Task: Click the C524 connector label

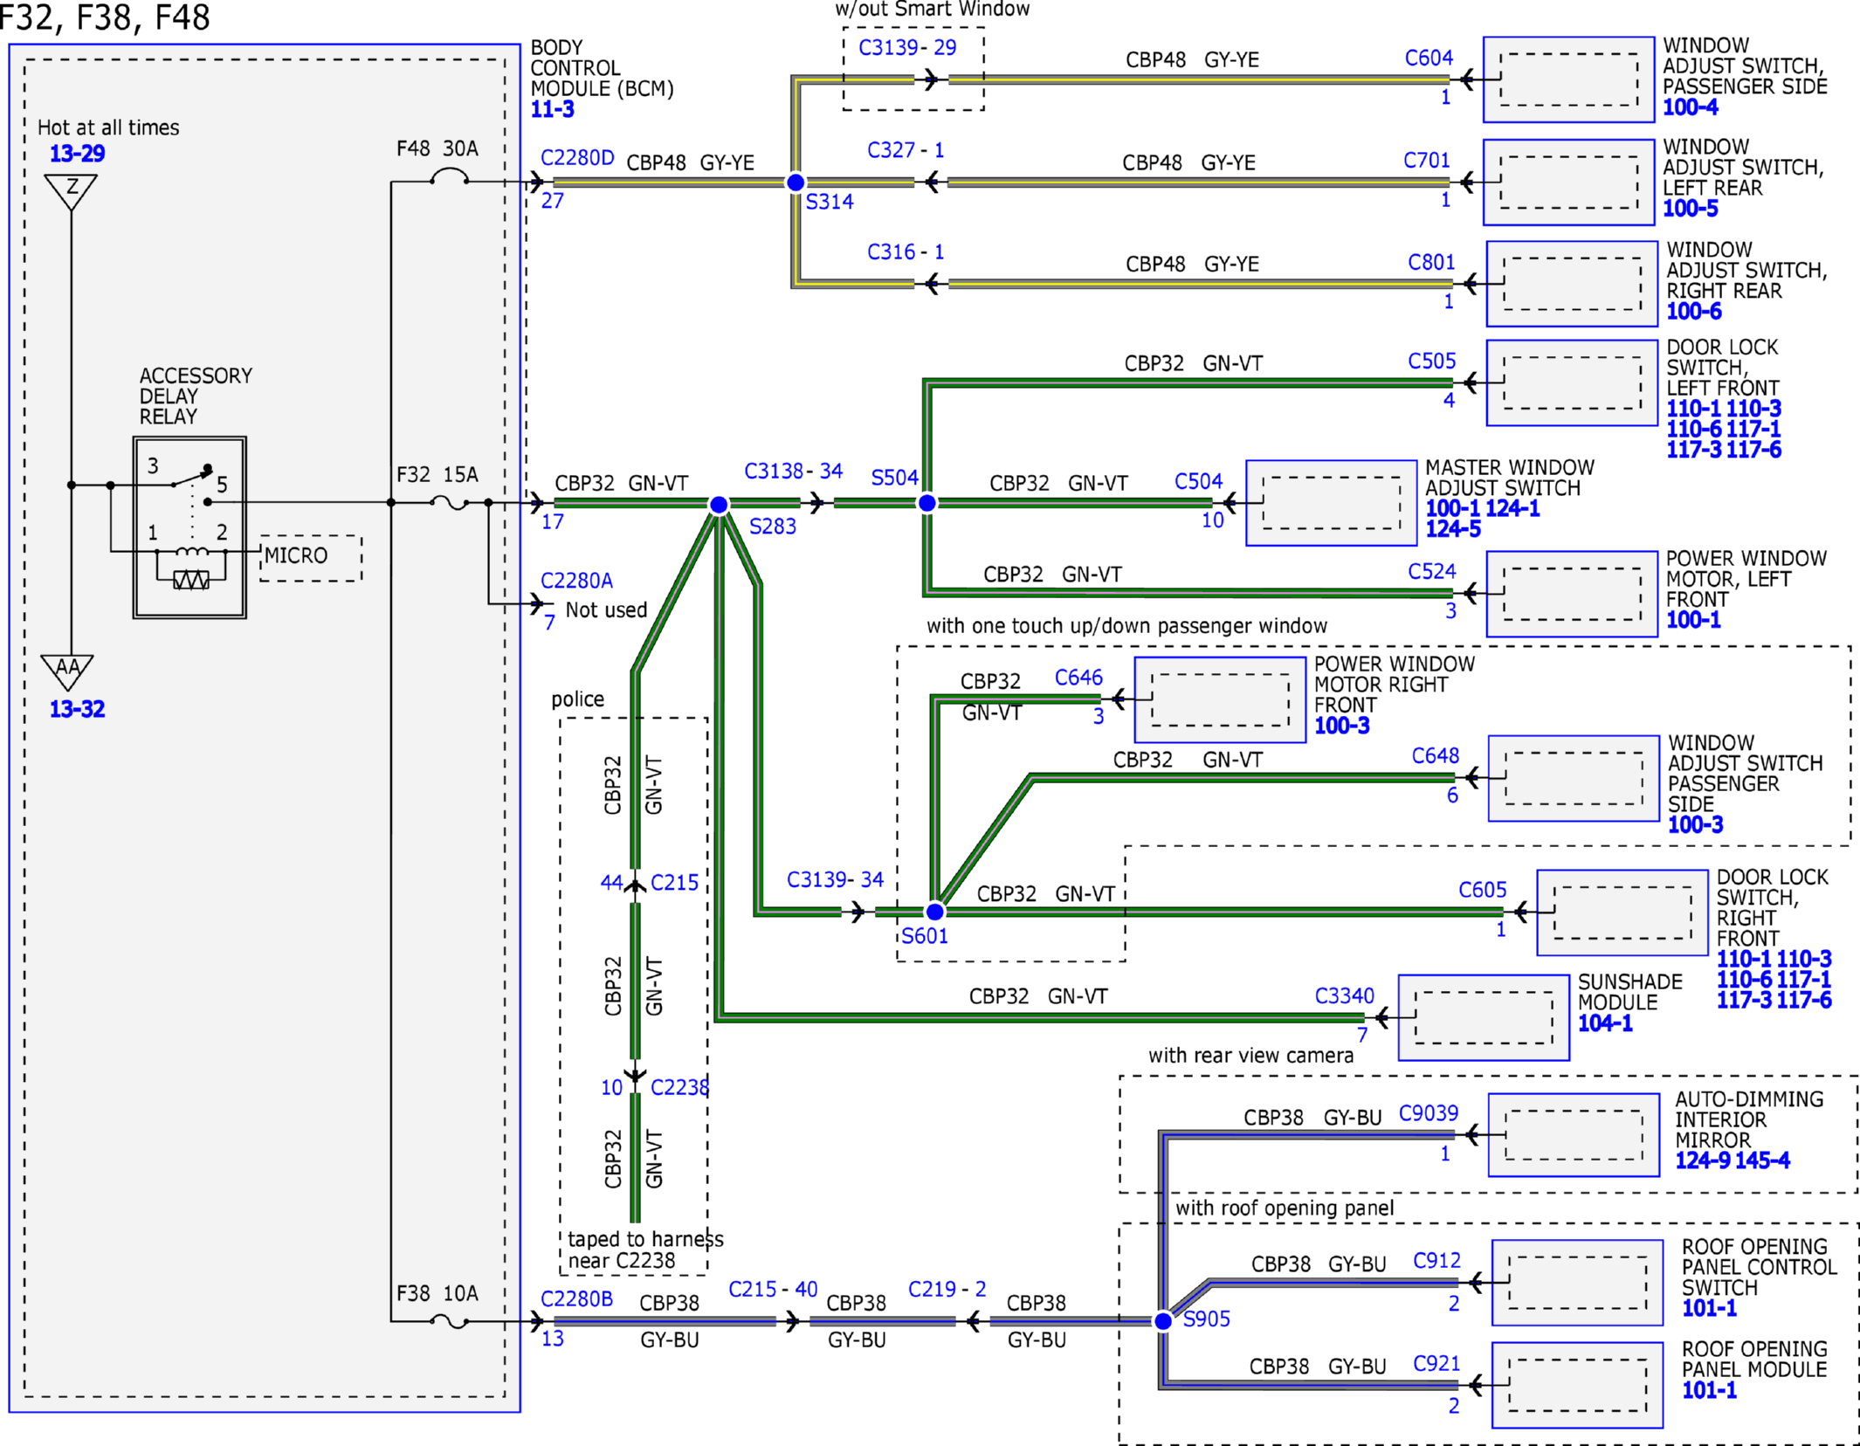Action: (1432, 571)
